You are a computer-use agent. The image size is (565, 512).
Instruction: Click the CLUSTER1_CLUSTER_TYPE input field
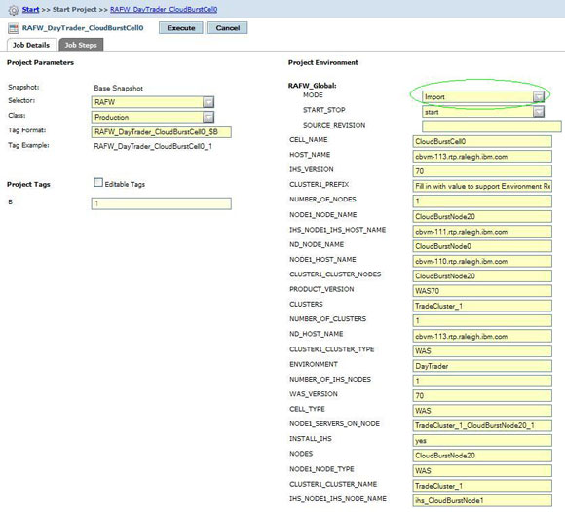coord(482,351)
